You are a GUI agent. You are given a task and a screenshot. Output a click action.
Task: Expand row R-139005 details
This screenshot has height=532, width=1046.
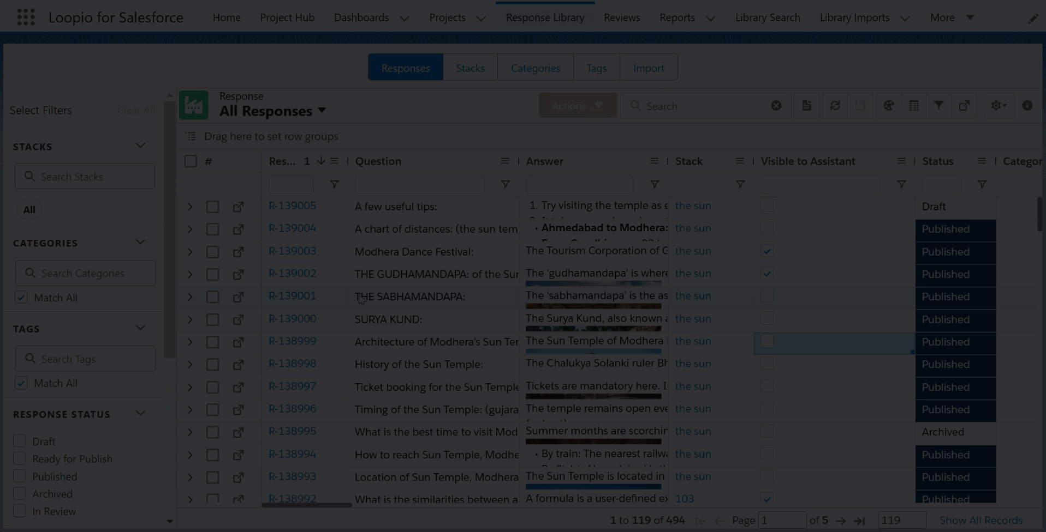[x=190, y=207]
